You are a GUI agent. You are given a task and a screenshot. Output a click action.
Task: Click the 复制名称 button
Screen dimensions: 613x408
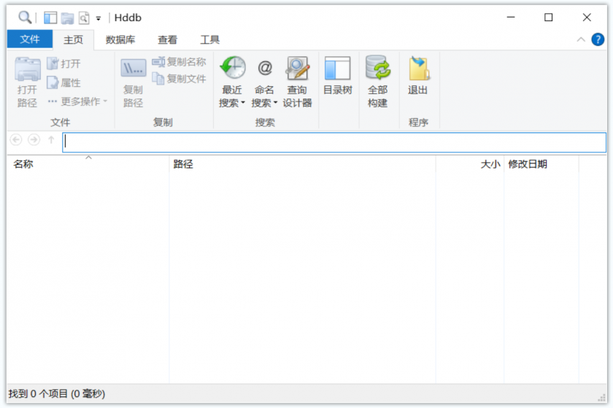[179, 62]
